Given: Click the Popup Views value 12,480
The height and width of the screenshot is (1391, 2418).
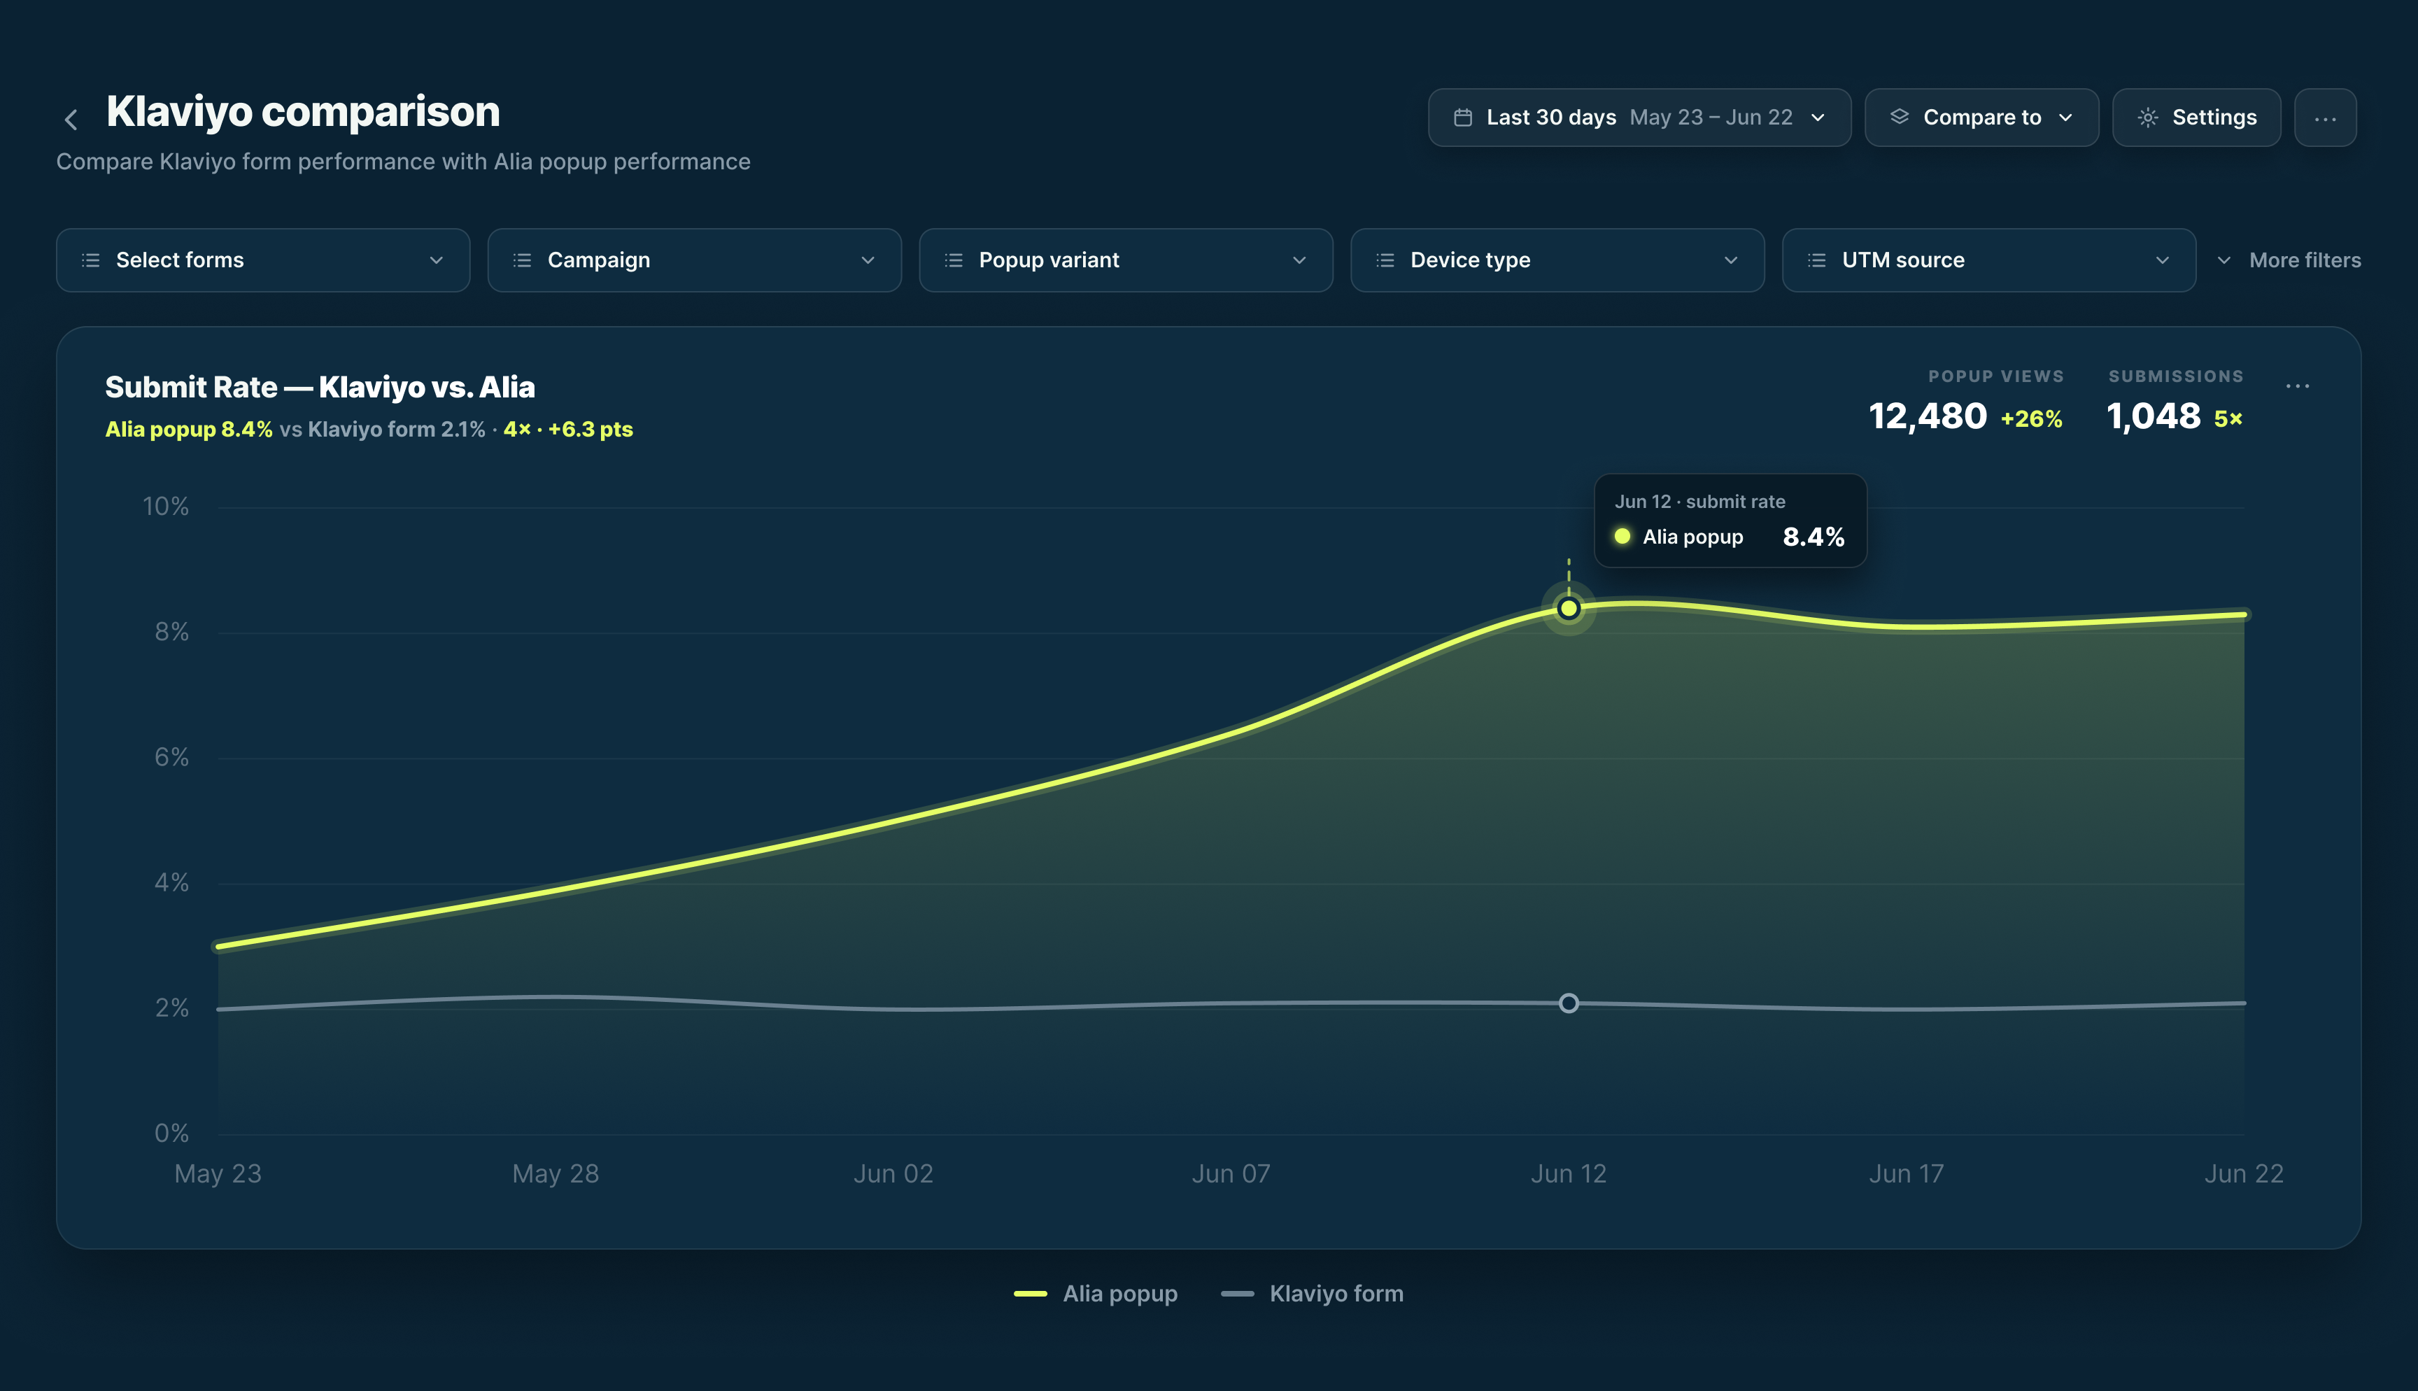Looking at the screenshot, I should pos(1927,416).
